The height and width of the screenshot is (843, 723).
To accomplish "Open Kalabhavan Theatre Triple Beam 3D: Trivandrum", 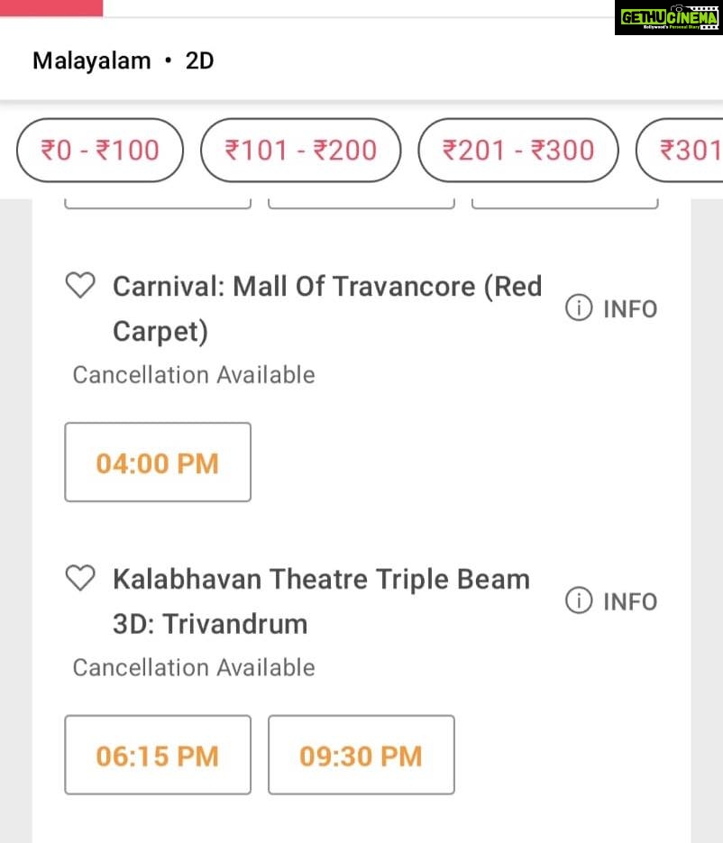I will [x=322, y=601].
